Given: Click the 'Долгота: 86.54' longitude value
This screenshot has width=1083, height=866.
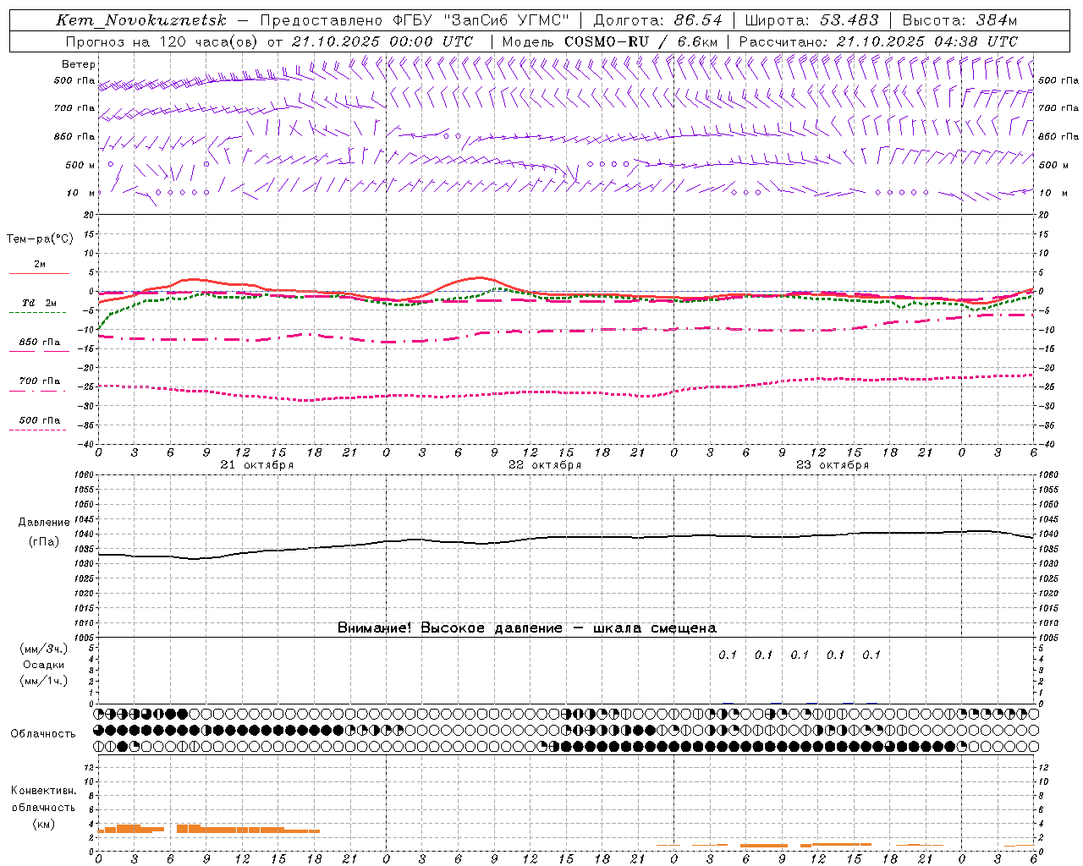Looking at the screenshot, I should pos(658,20).
